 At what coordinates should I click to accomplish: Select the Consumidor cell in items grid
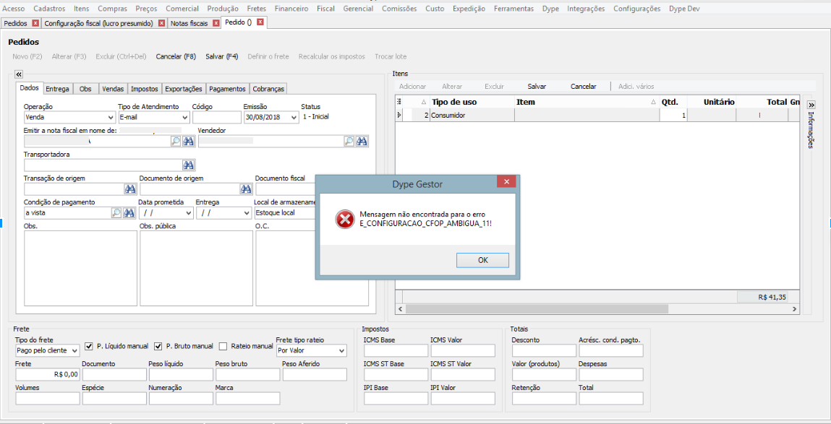click(x=472, y=115)
